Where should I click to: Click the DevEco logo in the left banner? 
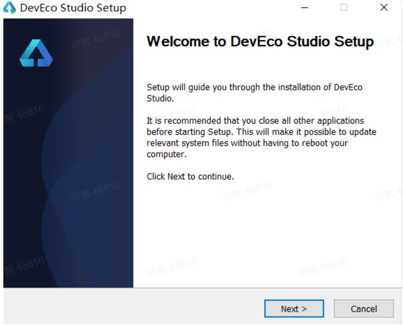tap(36, 54)
